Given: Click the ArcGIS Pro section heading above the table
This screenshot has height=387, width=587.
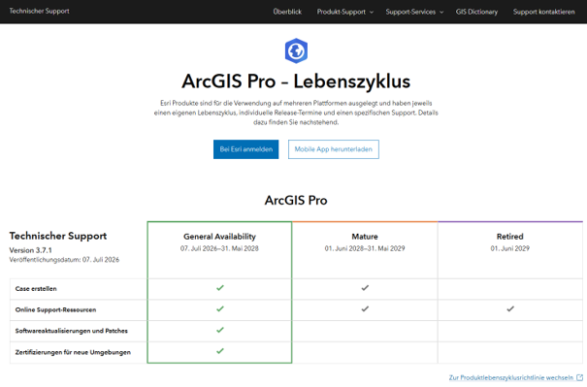Looking at the screenshot, I should (x=296, y=200).
